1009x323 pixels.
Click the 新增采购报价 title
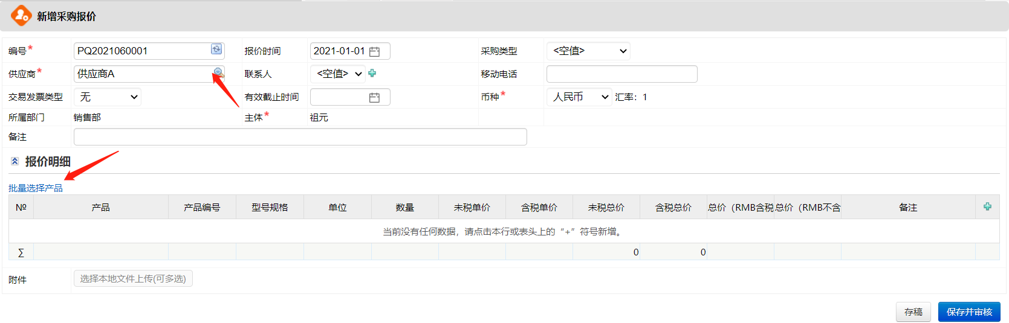pos(67,16)
